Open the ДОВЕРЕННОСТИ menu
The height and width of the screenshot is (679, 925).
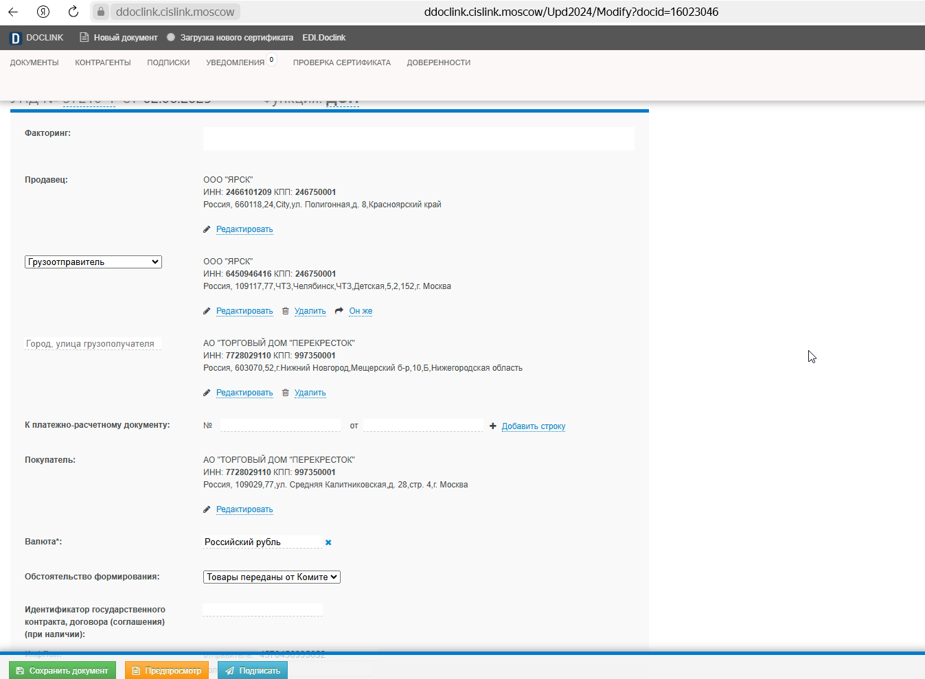tap(439, 62)
